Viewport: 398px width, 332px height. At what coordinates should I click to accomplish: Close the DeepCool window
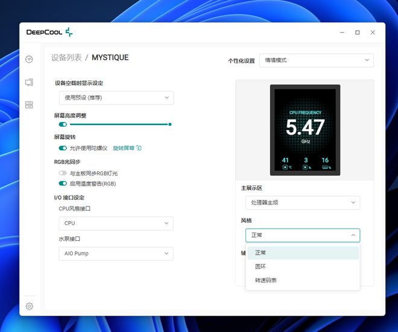click(x=373, y=32)
